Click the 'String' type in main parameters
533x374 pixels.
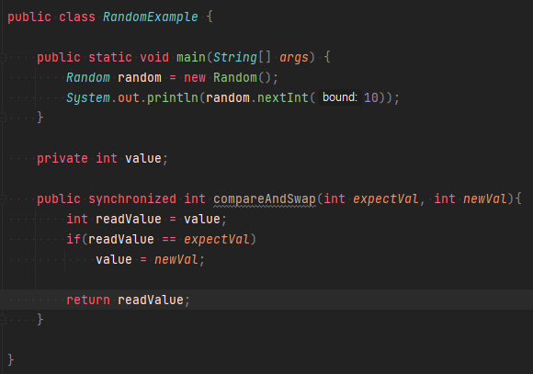point(235,57)
